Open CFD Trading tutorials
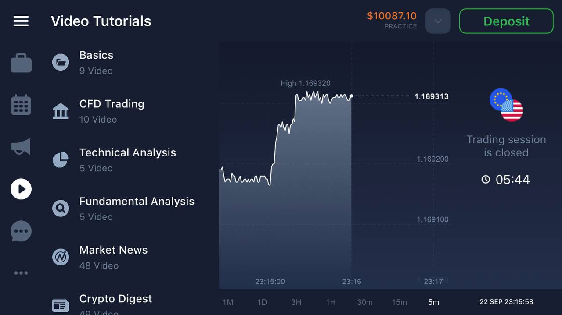Viewport: 562px width, 315px height. pyautogui.click(x=112, y=111)
